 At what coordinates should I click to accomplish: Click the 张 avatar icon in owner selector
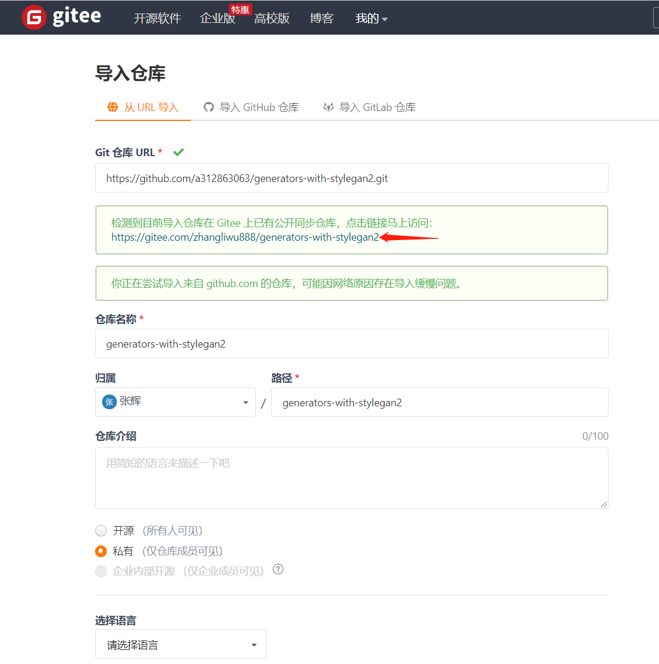pyautogui.click(x=109, y=402)
